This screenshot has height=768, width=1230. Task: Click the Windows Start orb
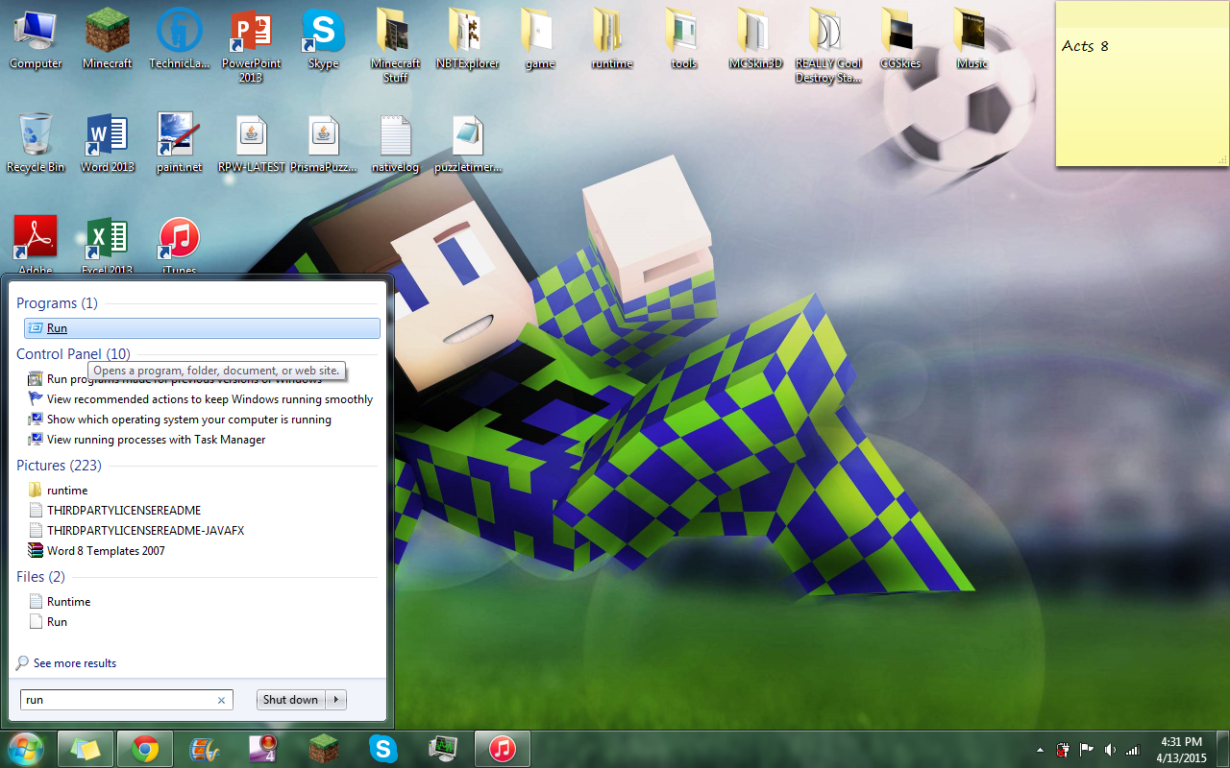[26, 749]
